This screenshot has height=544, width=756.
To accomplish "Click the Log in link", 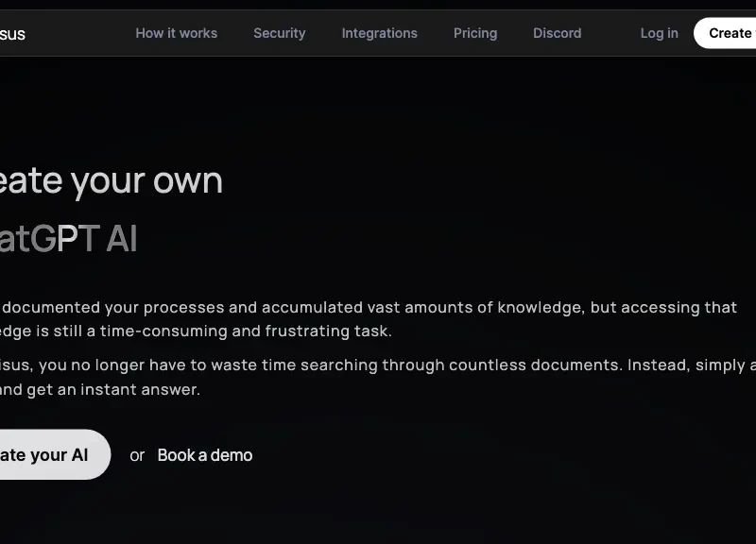I will pyautogui.click(x=659, y=33).
